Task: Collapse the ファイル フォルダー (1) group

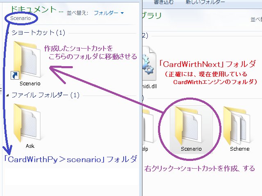Action: (7, 95)
